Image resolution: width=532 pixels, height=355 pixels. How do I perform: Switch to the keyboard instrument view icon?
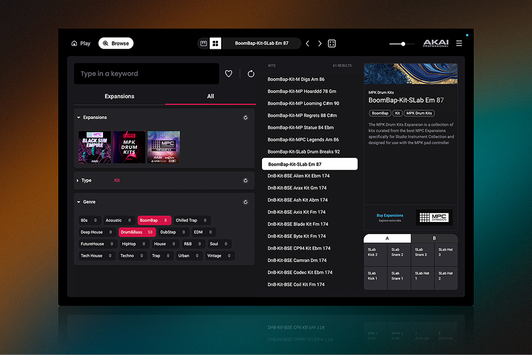[204, 43]
